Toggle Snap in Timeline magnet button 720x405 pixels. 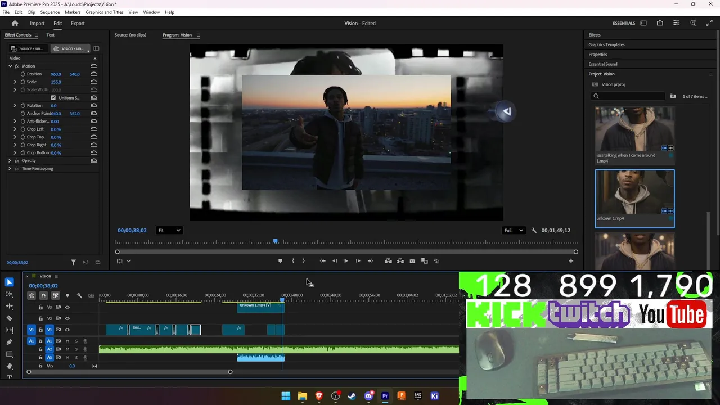[43, 295]
